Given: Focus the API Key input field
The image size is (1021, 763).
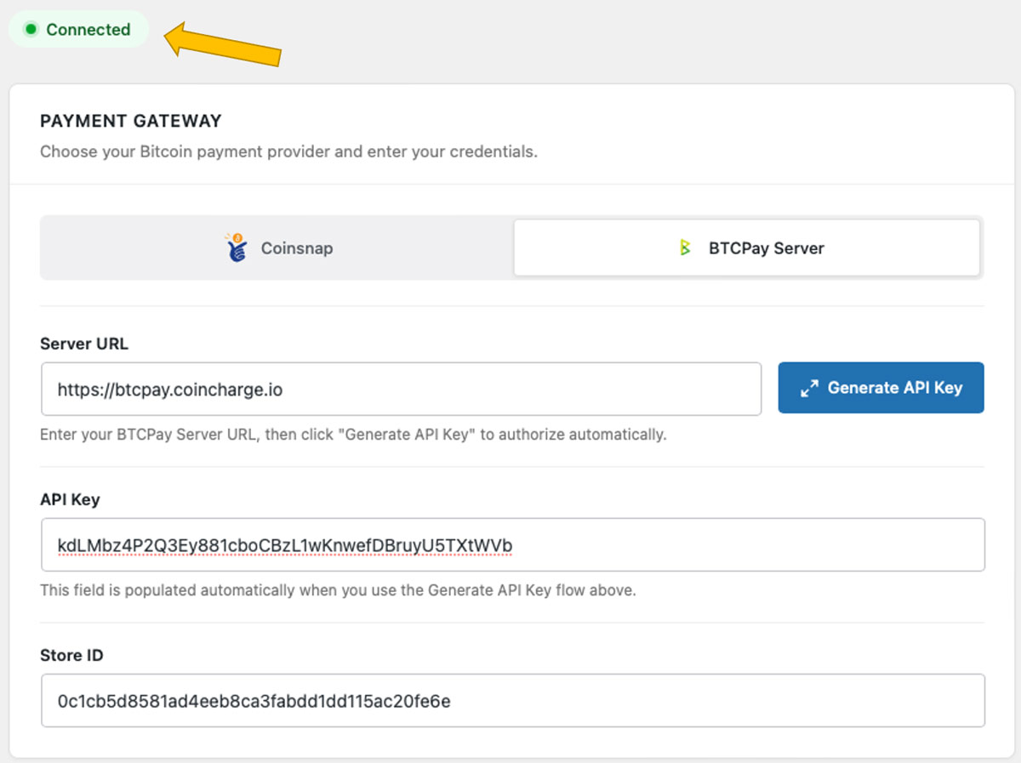Looking at the screenshot, I should (513, 544).
